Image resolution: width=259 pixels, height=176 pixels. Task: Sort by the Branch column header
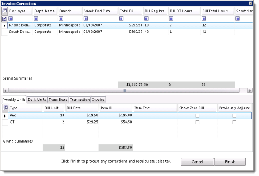70,11
